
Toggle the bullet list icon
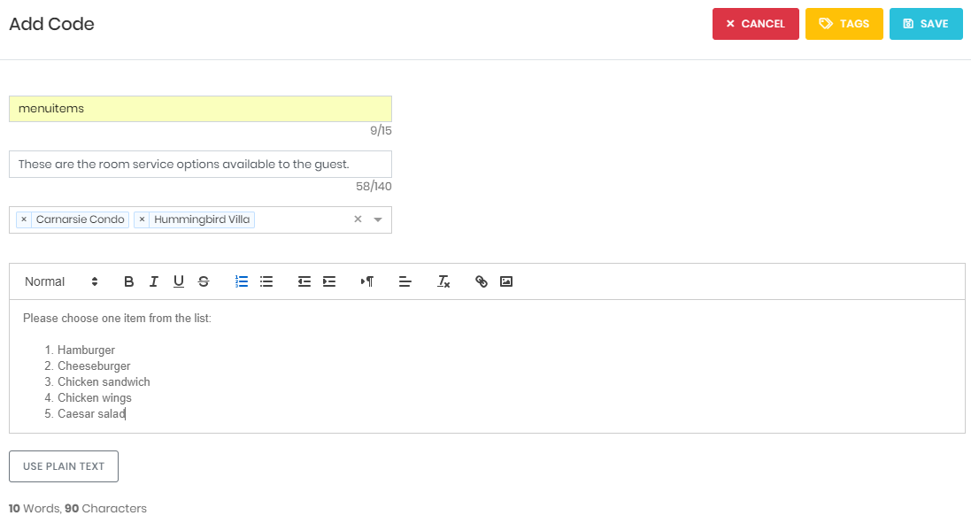(x=266, y=281)
